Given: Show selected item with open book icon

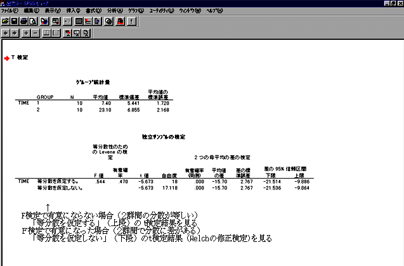Looking at the screenshot, I should click(46, 32).
